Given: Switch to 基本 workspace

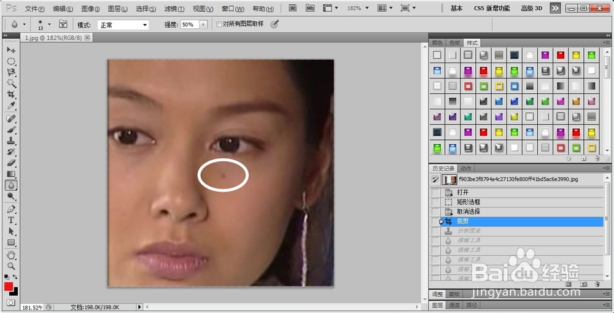Looking at the screenshot, I should pos(457,8).
